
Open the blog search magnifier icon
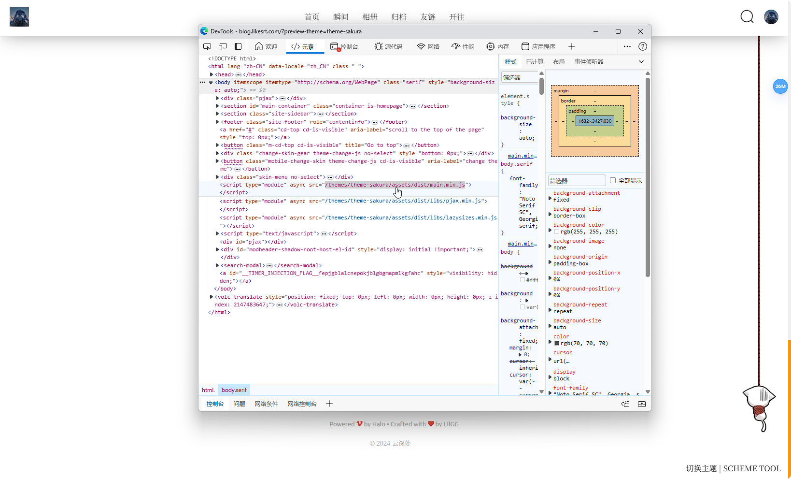(747, 17)
